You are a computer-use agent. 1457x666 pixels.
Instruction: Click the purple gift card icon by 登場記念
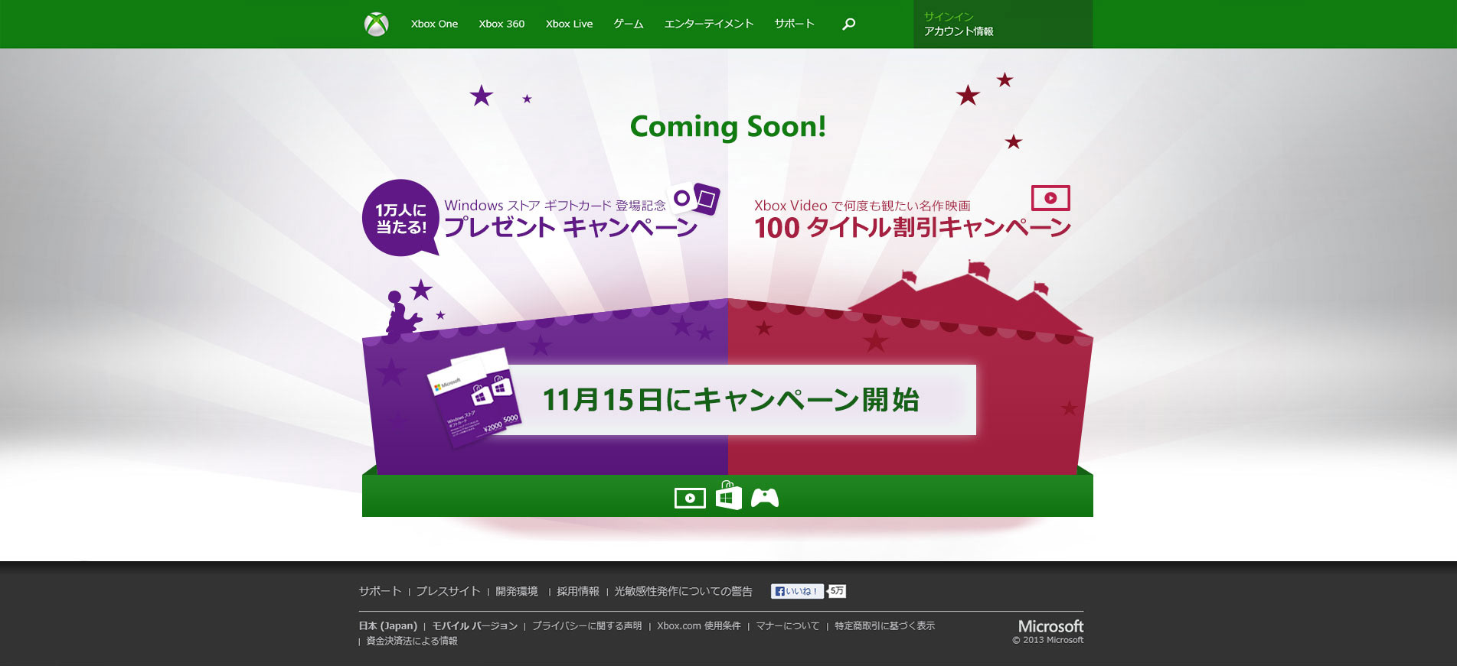tap(694, 199)
